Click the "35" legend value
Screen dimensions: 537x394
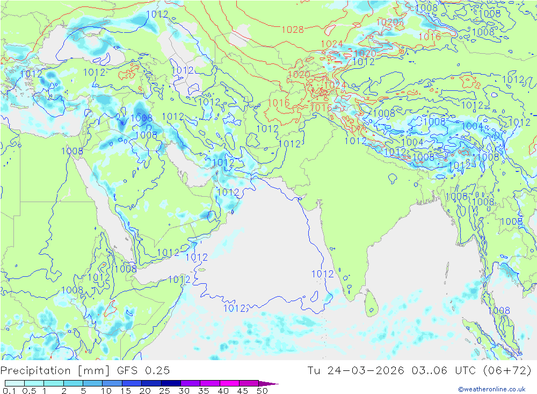(x=204, y=391)
